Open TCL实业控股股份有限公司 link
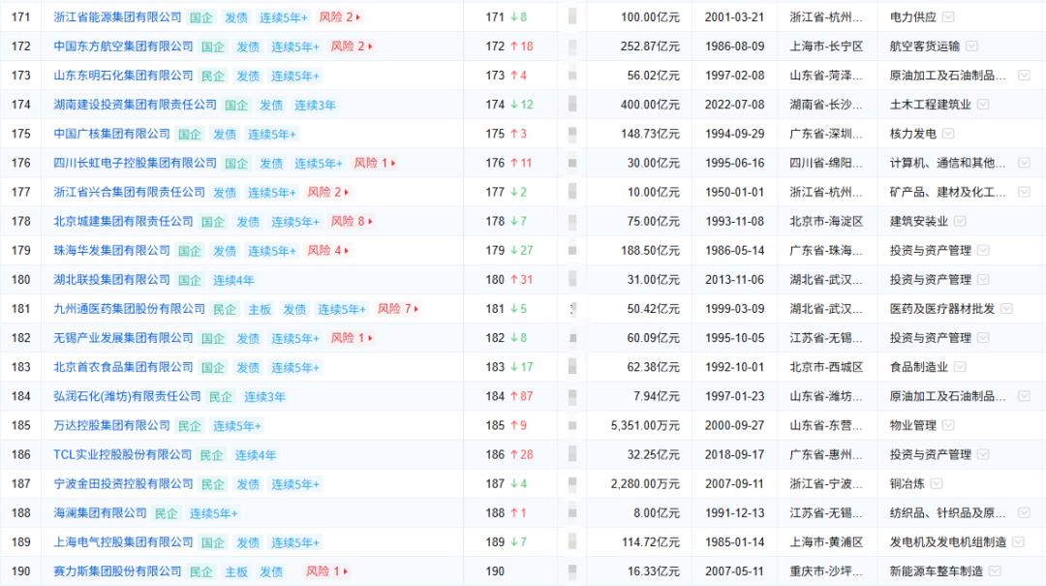The width and height of the screenshot is (1046, 586). pyautogui.click(x=123, y=454)
